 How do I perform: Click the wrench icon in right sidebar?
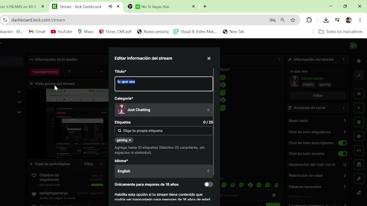pos(359,179)
